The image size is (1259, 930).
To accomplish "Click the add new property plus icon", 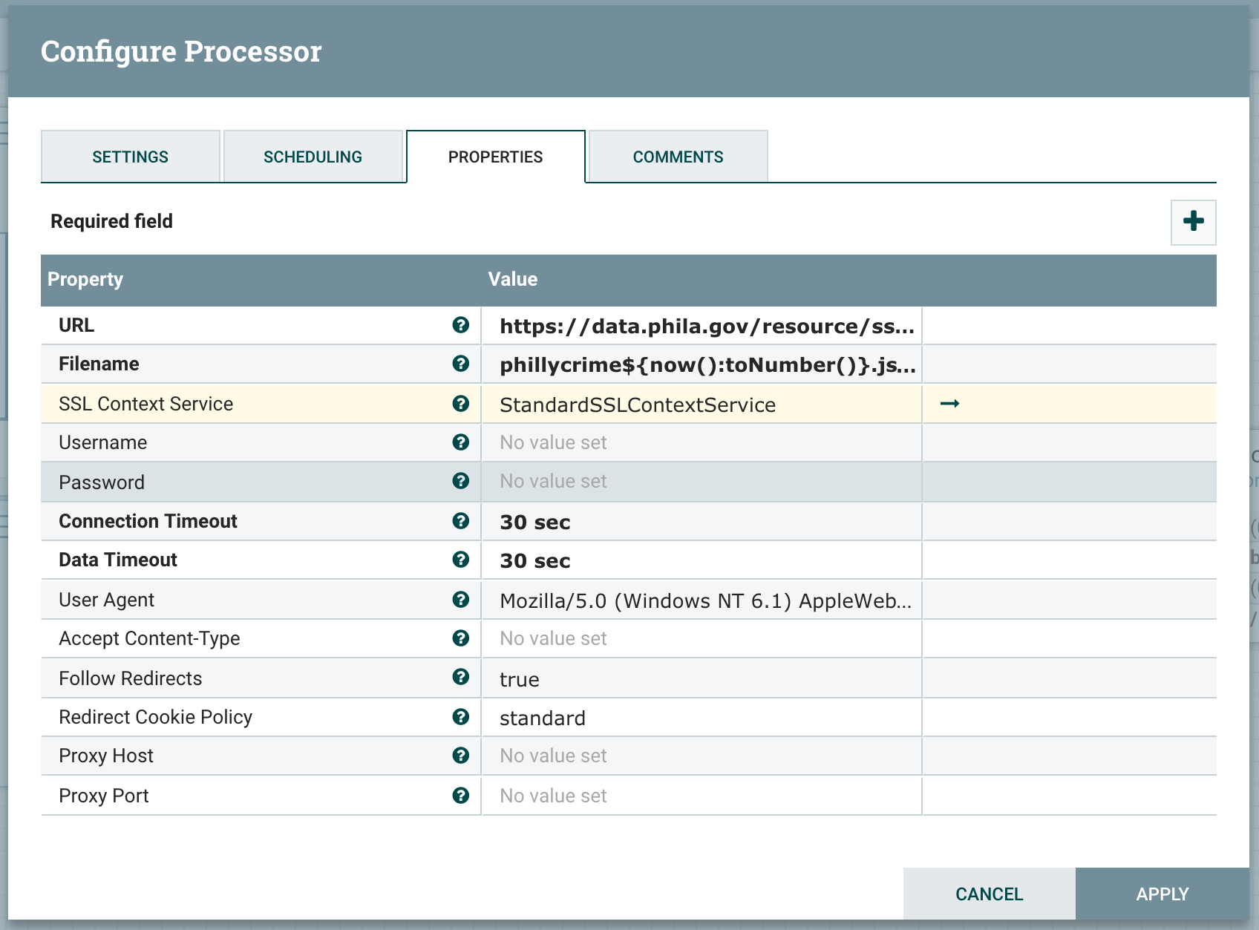I will [x=1193, y=221].
